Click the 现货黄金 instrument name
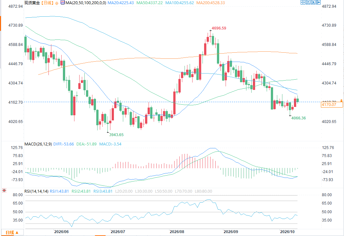The height and width of the screenshot is (236, 344). coord(32,3)
